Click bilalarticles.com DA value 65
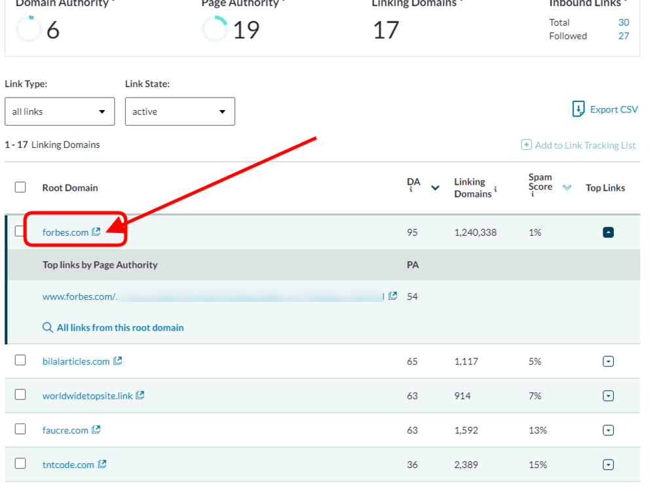Image resolution: width=655 pixels, height=491 pixels. [x=412, y=361]
